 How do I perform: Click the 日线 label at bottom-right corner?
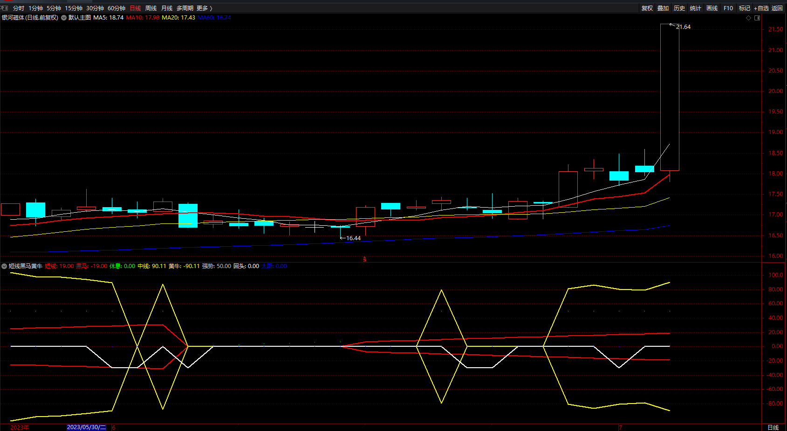(x=773, y=427)
